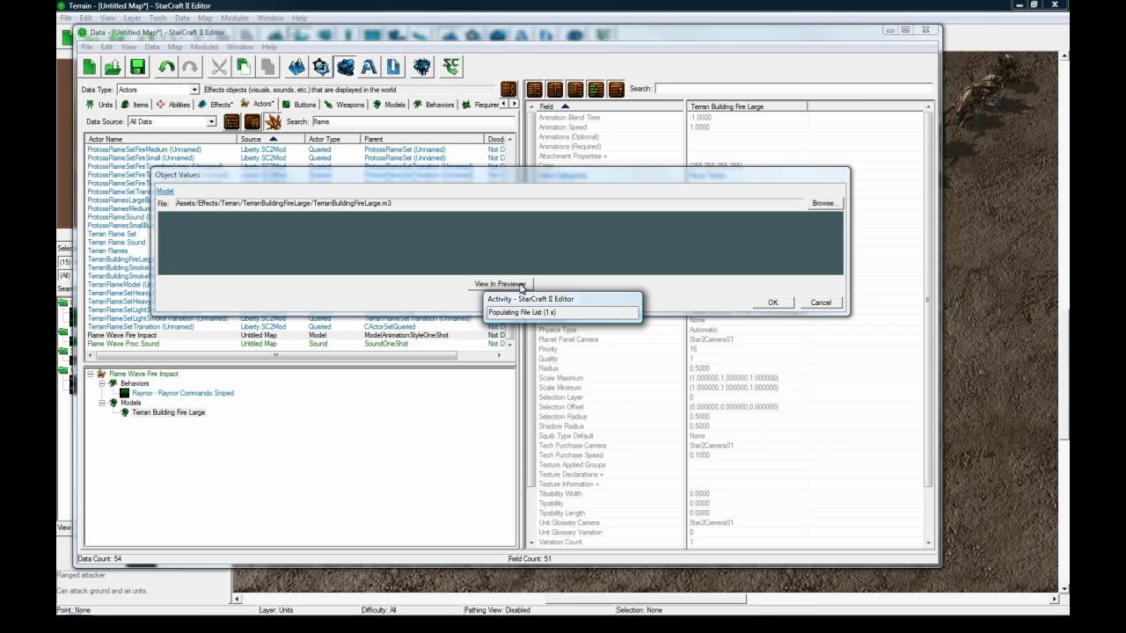Viewport: 1126px width, 633px height.
Task: Collapse the Flame Wave Fire Impact tree node
Action: [90, 374]
